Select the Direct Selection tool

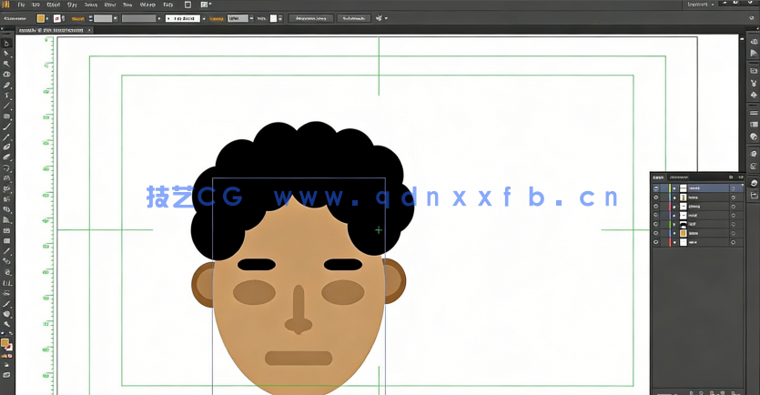(x=6, y=54)
